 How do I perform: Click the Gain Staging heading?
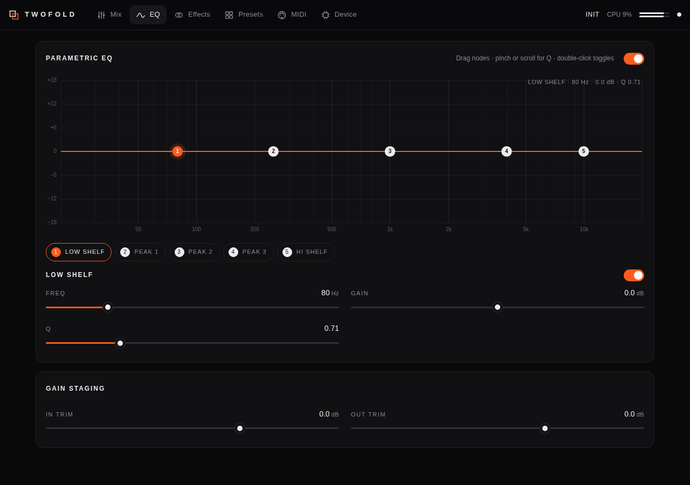pos(75,389)
